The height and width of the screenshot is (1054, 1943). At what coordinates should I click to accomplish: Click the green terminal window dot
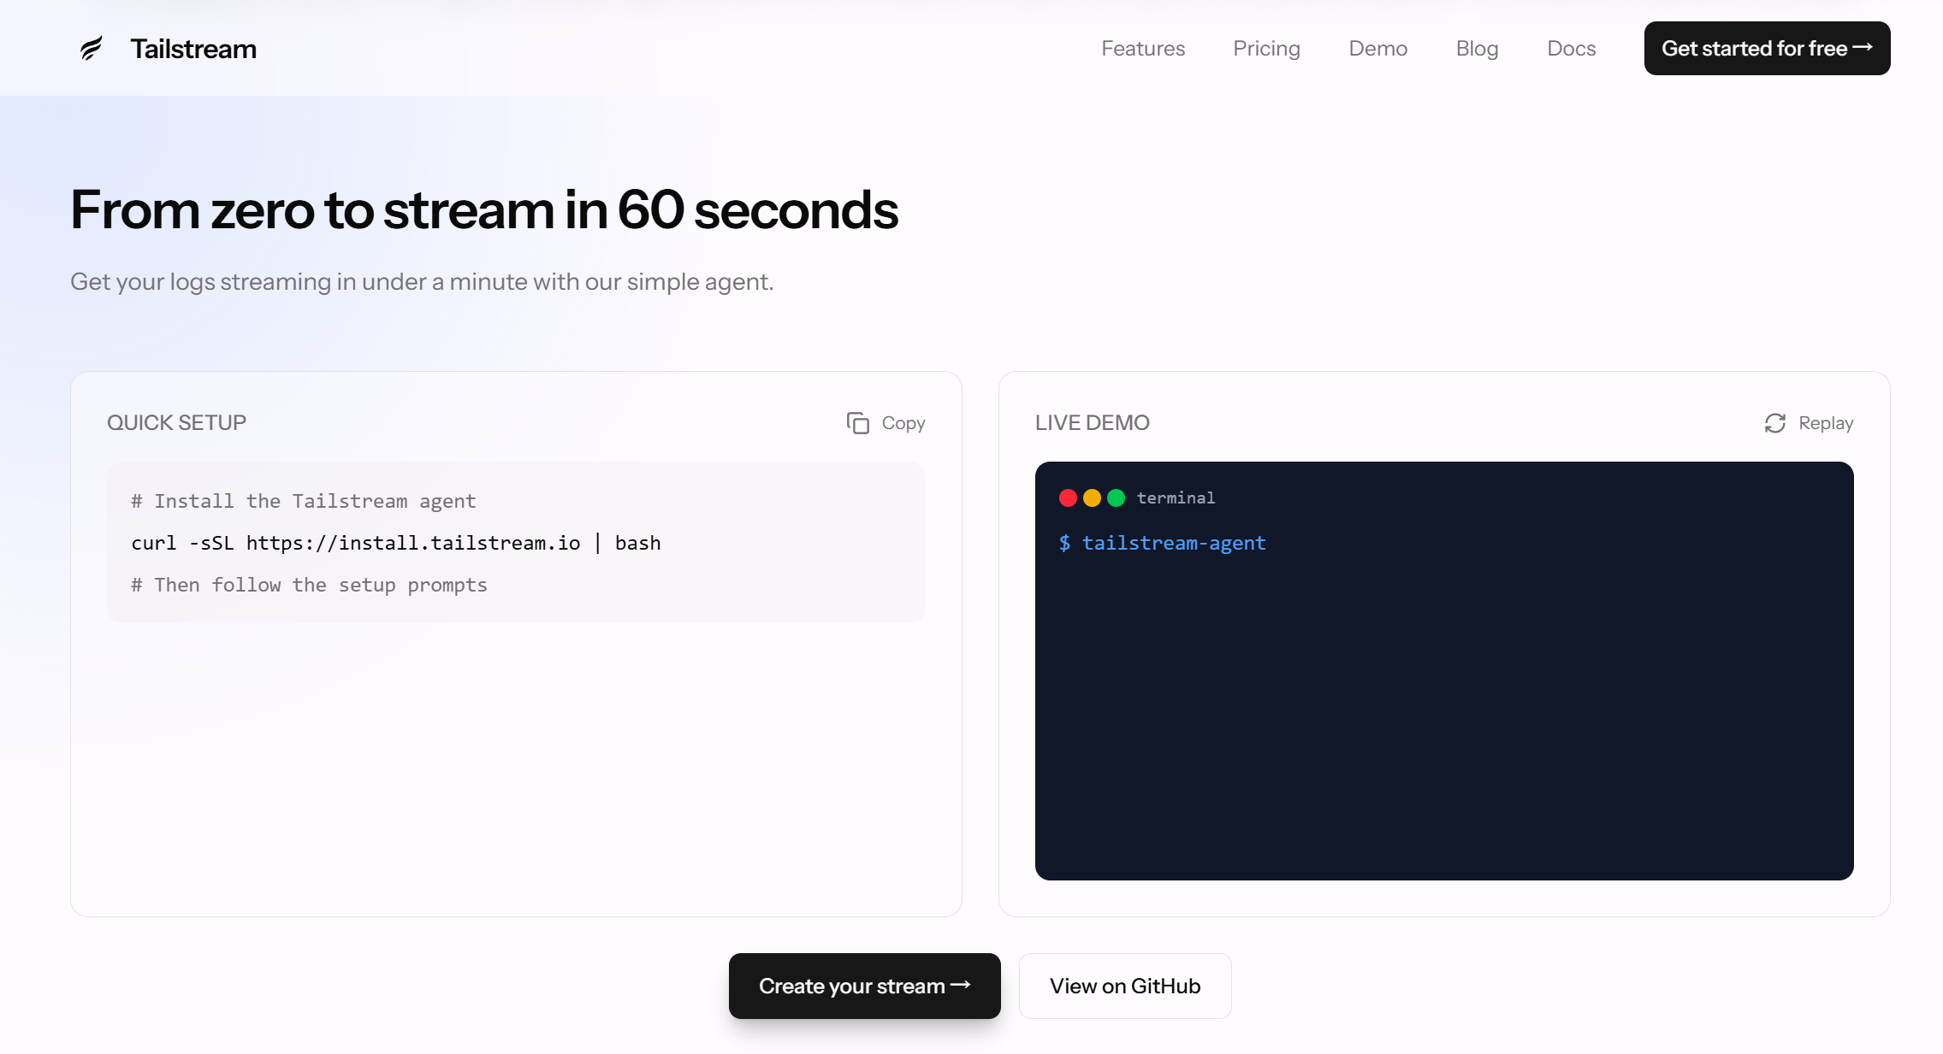pyautogui.click(x=1116, y=498)
